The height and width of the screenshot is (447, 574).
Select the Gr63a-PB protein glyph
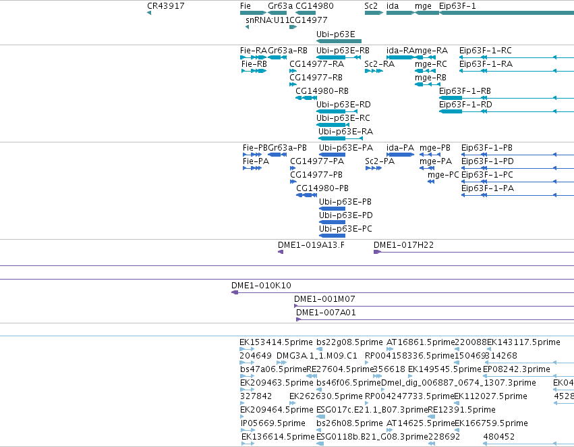coord(277,155)
